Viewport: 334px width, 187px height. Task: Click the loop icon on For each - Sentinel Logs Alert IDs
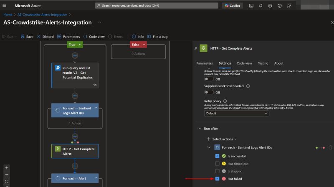coord(58,110)
